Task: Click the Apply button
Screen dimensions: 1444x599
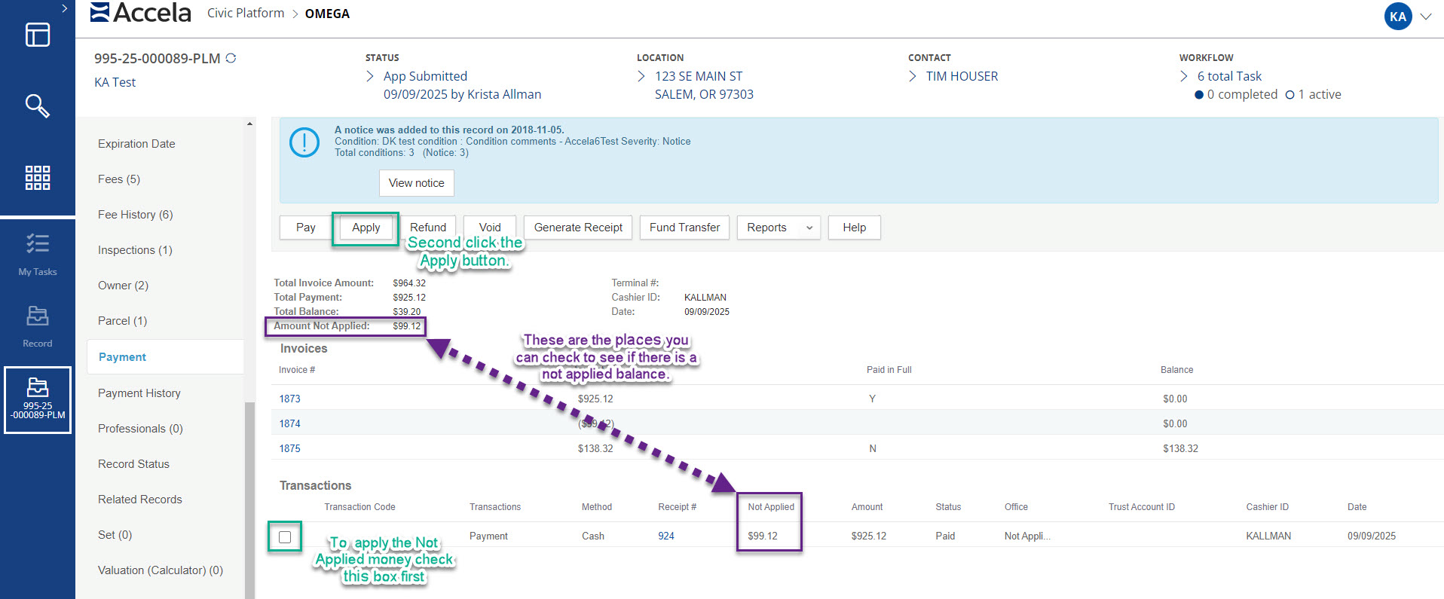Action: [366, 228]
